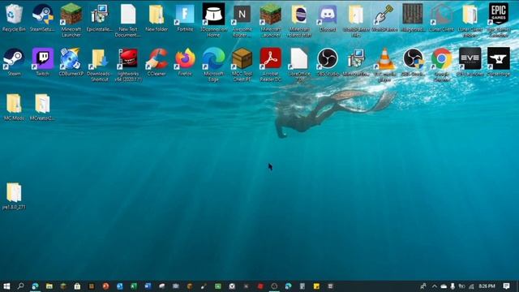
Task: Open Word from the taskbar
Action: (x=148, y=286)
